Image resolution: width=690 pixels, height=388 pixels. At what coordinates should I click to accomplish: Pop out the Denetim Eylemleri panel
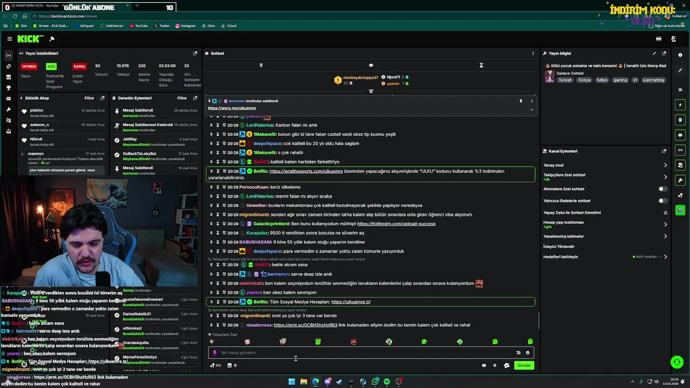[x=195, y=98]
